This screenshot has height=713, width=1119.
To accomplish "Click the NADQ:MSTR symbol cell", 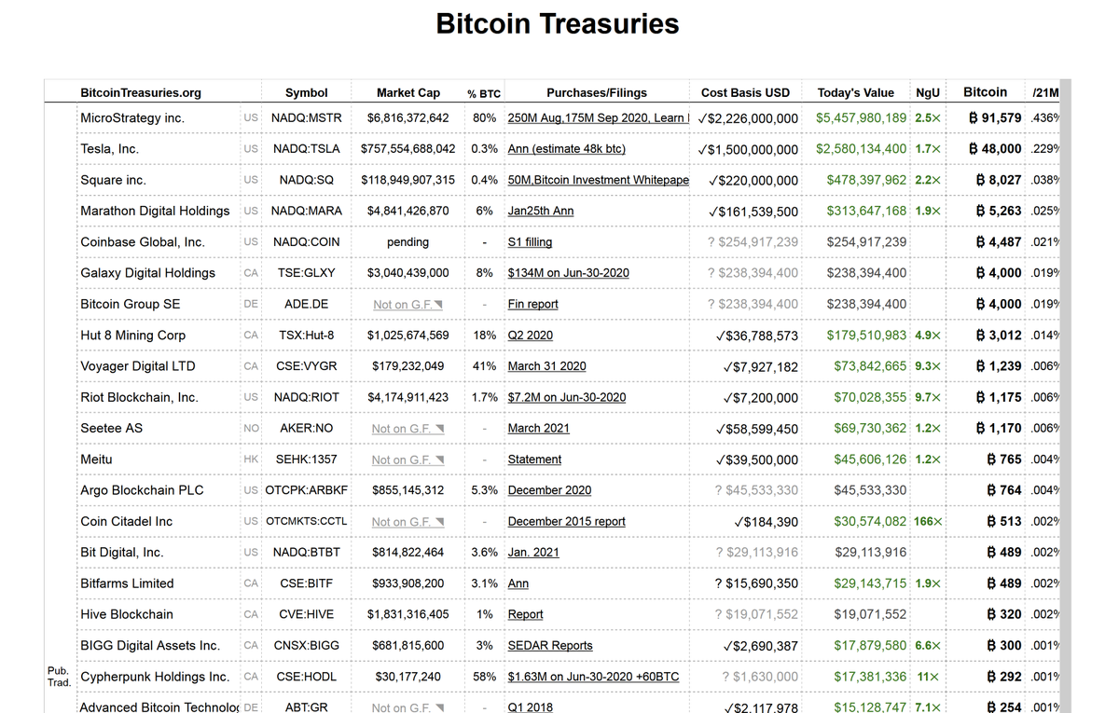I will (x=306, y=118).
